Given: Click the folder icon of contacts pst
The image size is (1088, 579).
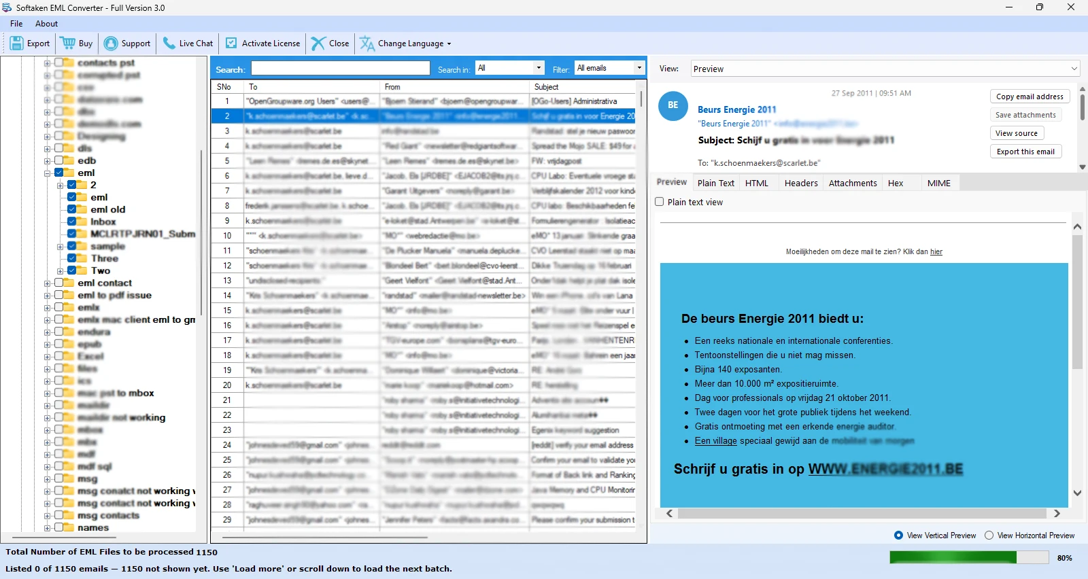Looking at the screenshot, I should 69,63.
